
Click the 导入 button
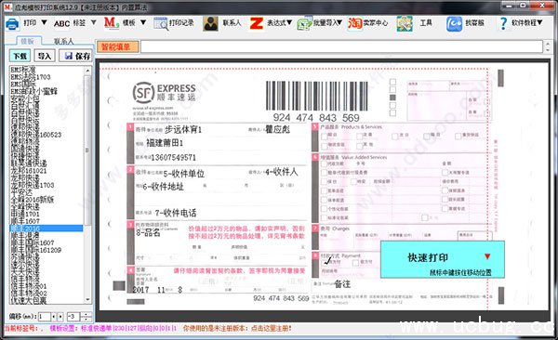pos(45,56)
